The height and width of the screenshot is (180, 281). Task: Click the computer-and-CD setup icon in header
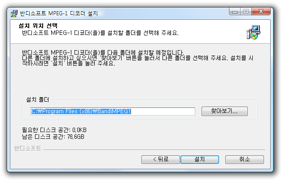point(254,32)
